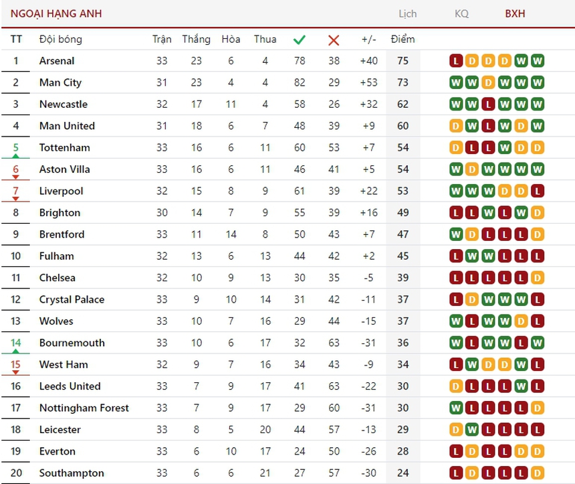Click Liverpool's last L form badge
This screenshot has height=484, width=575.
pyautogui.click(x=537, y=191)
